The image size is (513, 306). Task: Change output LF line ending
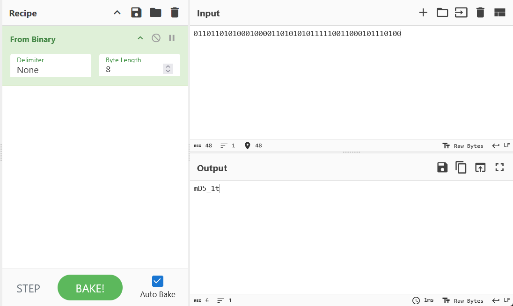click(x=501, y=300)
